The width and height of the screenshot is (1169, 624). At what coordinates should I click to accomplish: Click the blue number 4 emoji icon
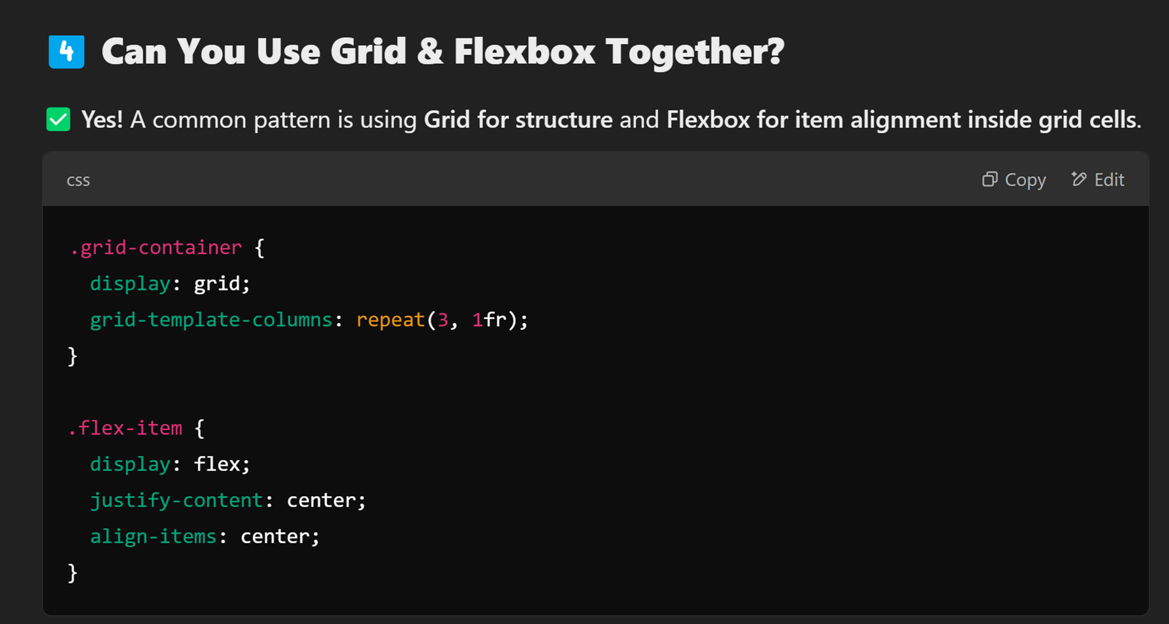tap(66, 51)
